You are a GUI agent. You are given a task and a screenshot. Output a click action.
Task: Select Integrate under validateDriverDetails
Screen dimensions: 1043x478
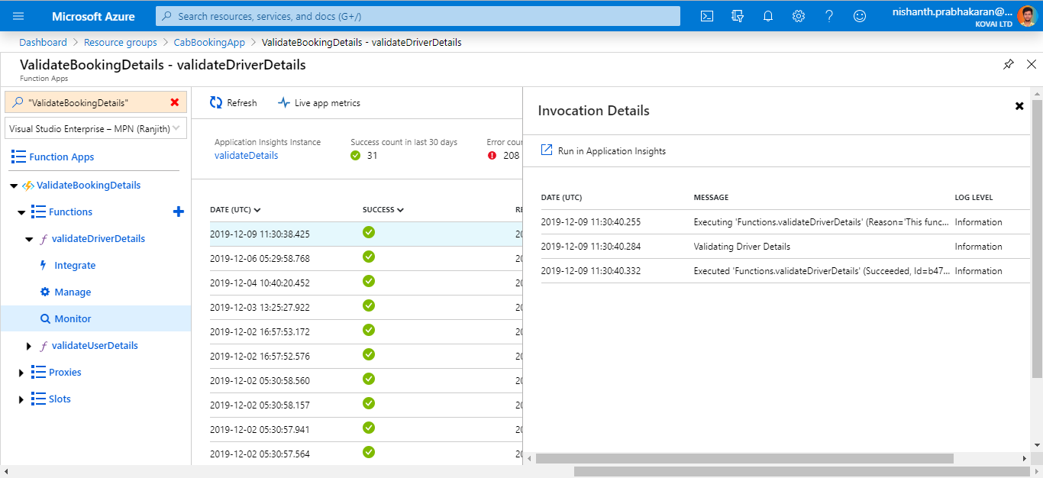coord(75,266)
